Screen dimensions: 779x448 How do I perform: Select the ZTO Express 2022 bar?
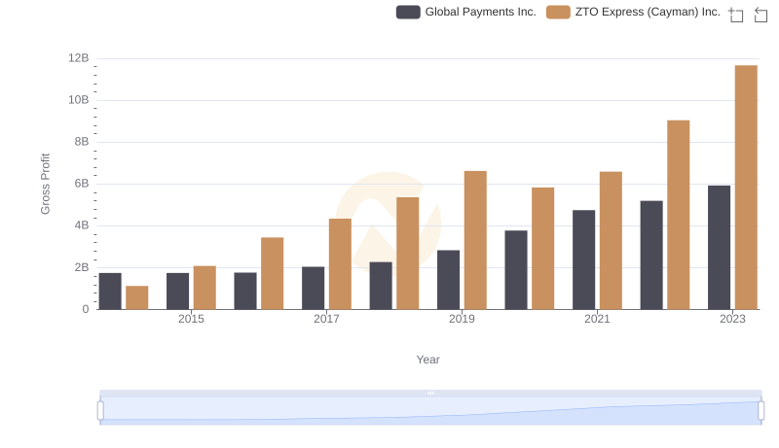[678, 215]
